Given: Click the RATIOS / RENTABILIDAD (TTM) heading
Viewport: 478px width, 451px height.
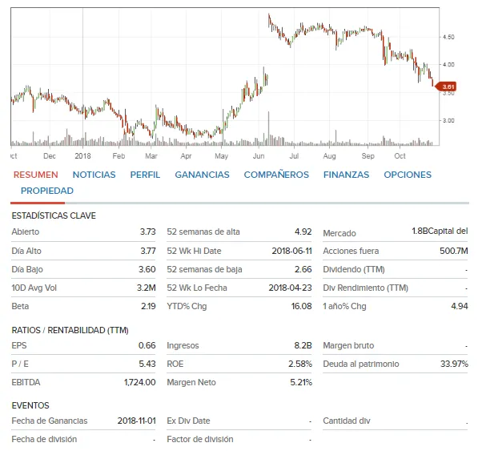Looking at the screenshot, I should 70,330.
